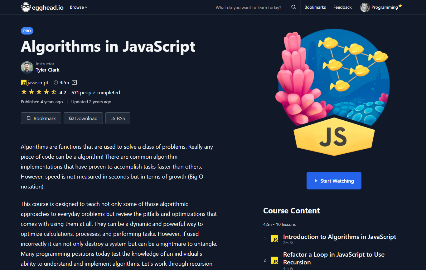Image resolution: width=426 pixels, height=270 pixels.
Task: Click the magnifying glass search icon
Action: [x=294, y=7]
